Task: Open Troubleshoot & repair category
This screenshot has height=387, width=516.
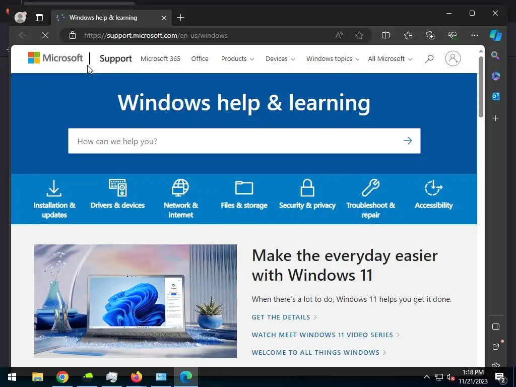Action: (x=370, y=199)
